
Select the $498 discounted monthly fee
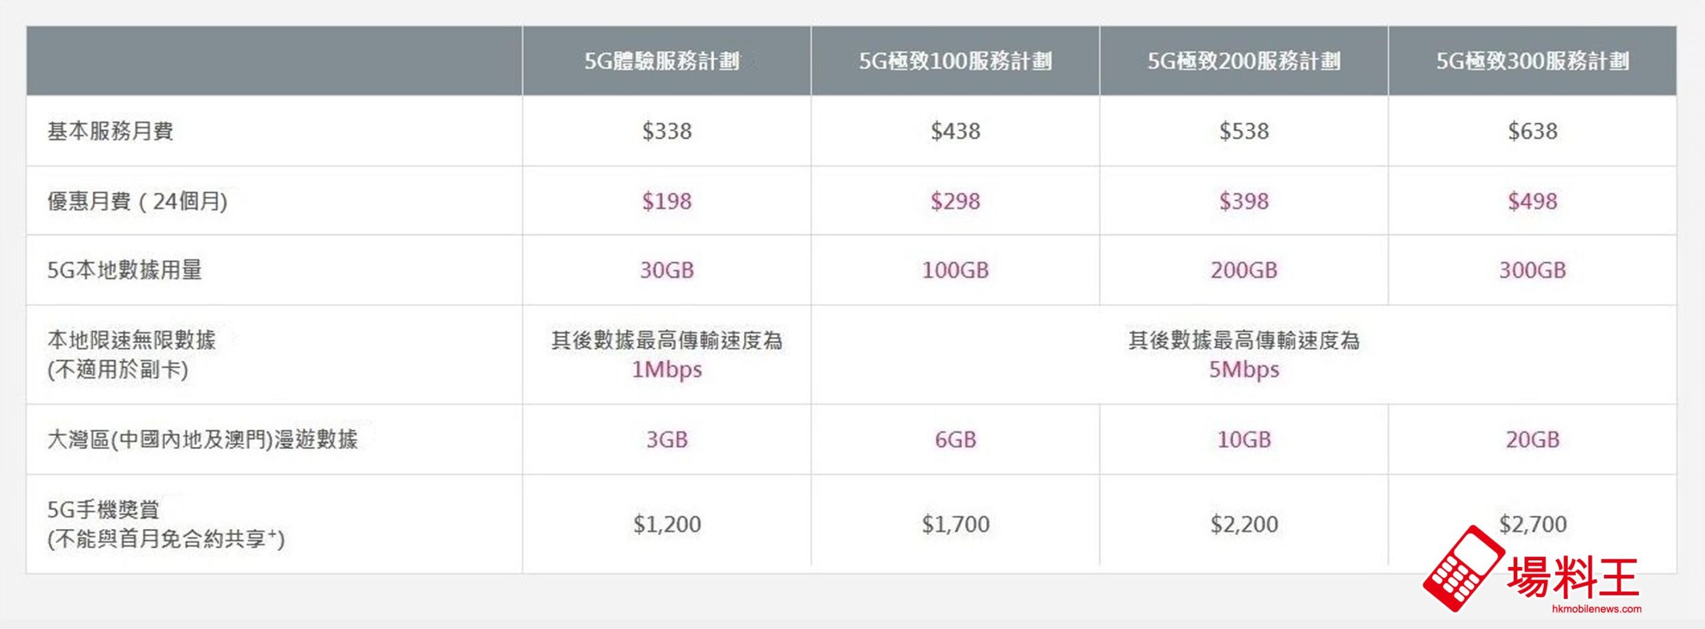click(1532, 201)
